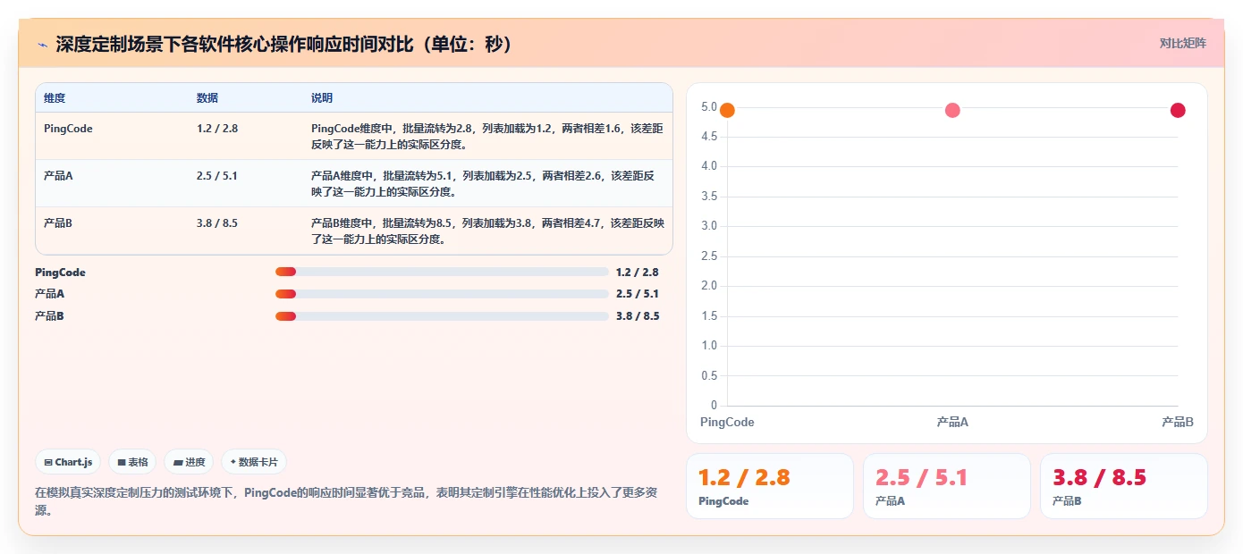Click the 产品A progress bar

tap(442, 294)
